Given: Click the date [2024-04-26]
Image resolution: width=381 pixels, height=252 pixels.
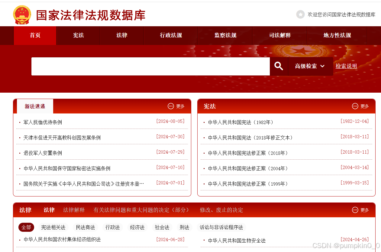Looking at the screenshot, I should click(x=355, y=240).
